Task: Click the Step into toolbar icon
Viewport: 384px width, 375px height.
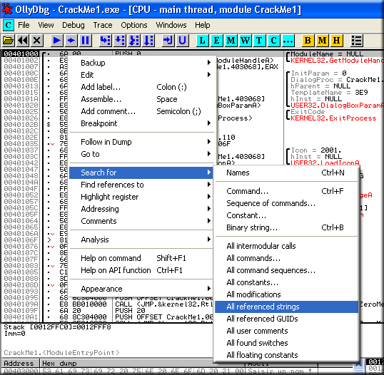Action: pyautogui.click(x=106, y=40)
